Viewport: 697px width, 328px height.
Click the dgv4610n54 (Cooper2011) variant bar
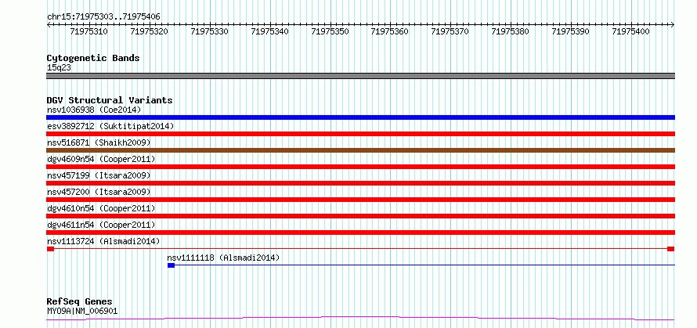coord(360,216)
